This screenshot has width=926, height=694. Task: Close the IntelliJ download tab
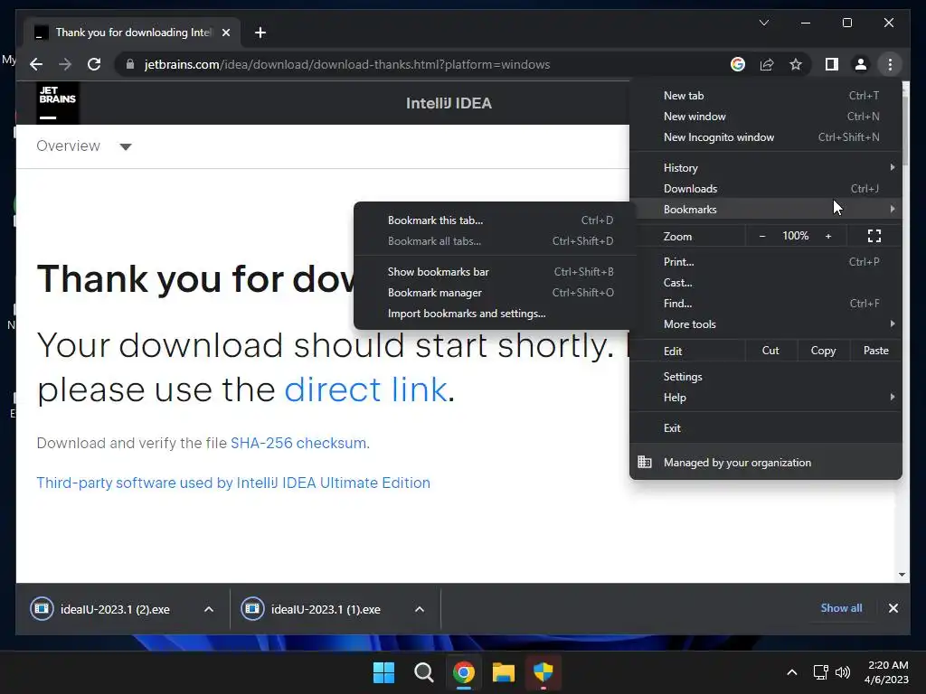coord(225,33)
